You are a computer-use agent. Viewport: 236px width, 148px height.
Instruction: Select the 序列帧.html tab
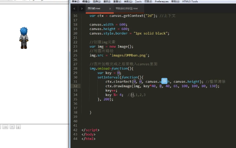(94, 9)
